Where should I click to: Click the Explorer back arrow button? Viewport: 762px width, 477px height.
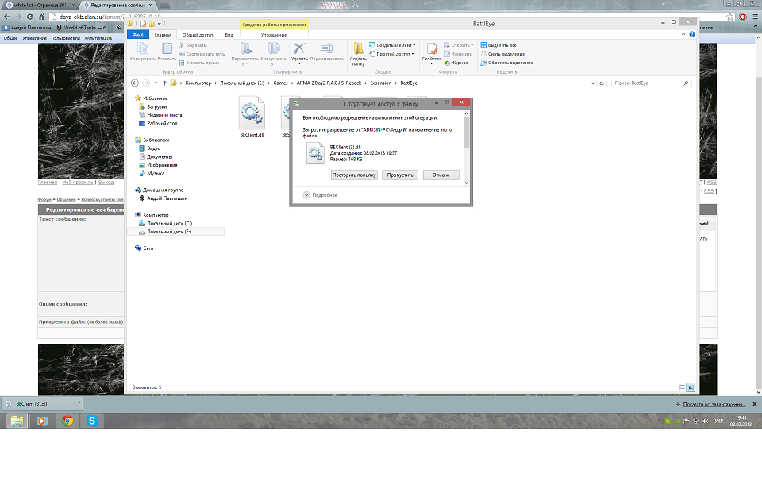tap(135, 83)
